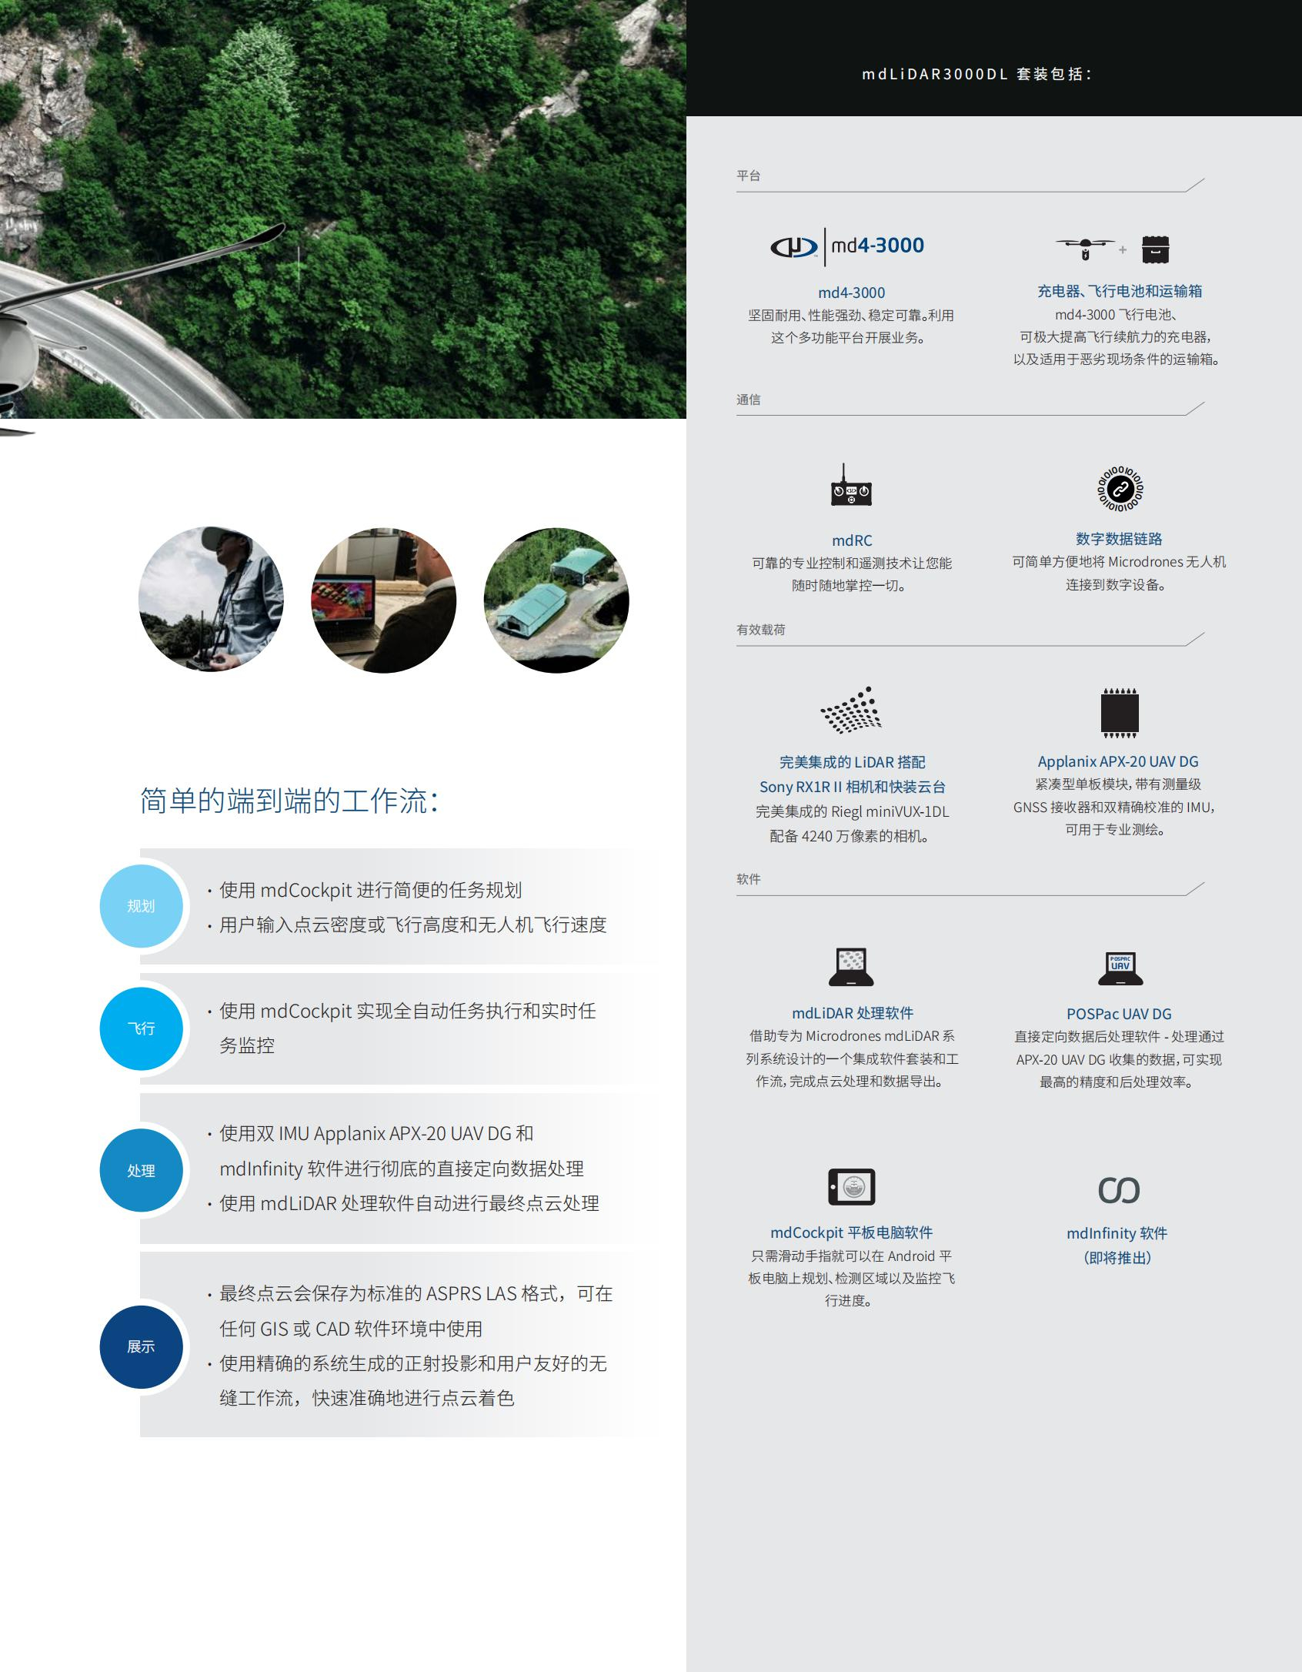The image size is (1302, 1672).
Task: Click the Sony RX1R II 相机和快装云台 line
Action: (x=852, y=787)
